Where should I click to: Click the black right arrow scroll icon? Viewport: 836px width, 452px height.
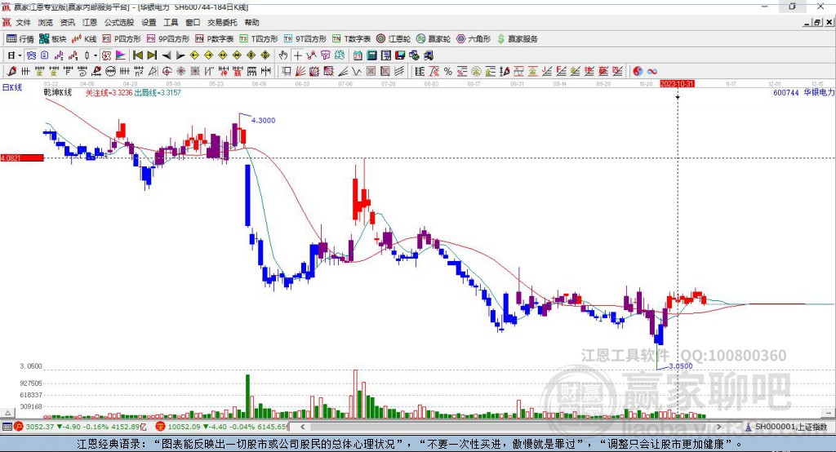pyautogui.click(x=180, y=55)
